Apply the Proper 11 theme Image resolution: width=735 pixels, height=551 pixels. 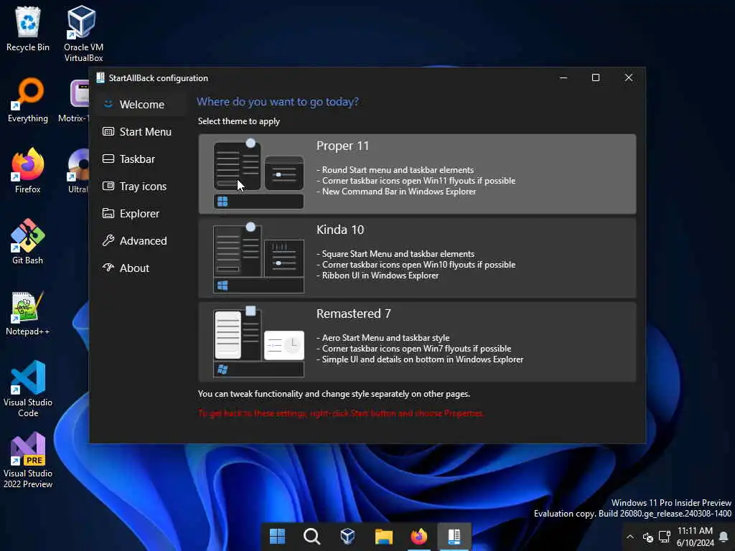[x=417, y=174]
